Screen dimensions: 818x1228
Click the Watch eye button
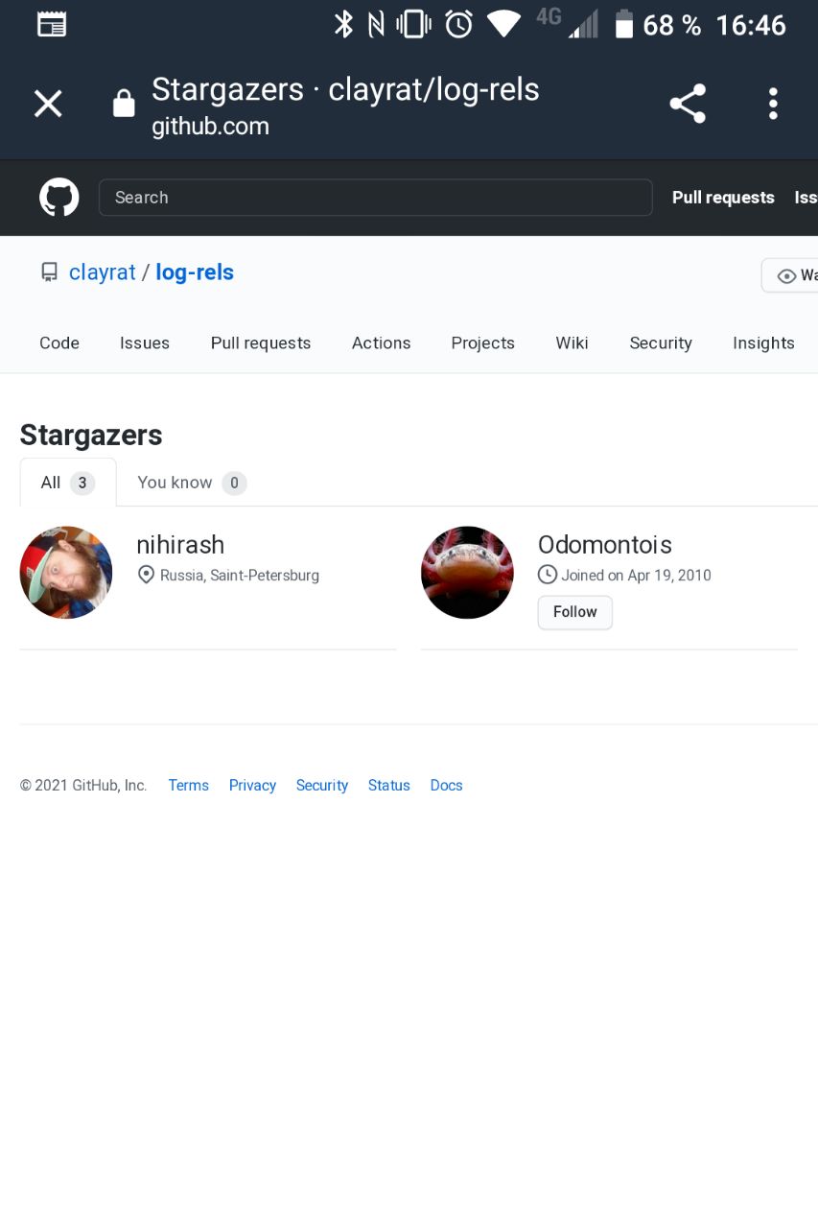pos(792,275)
